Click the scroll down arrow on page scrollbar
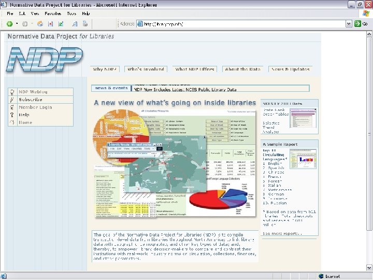The height and width of the screenshot is (280, 373). [x=369, y=268]
